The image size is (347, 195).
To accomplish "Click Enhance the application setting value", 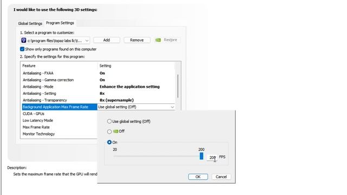I will 130,87.
